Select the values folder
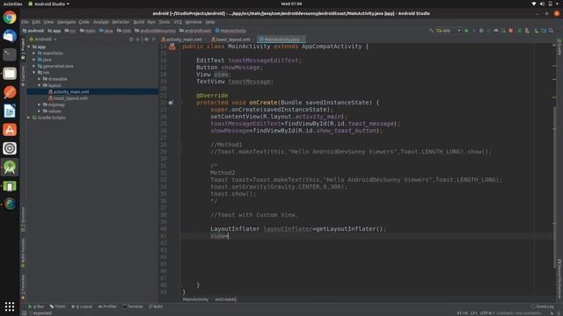This screenshot has height=316, width=563. pyautogui.click(x=55, y=111)
